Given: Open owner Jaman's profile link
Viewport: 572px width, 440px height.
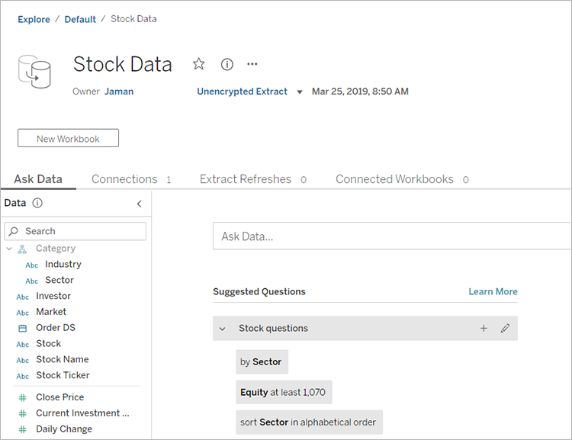Looking at the screenshot, I should click(x=119, y=92).
